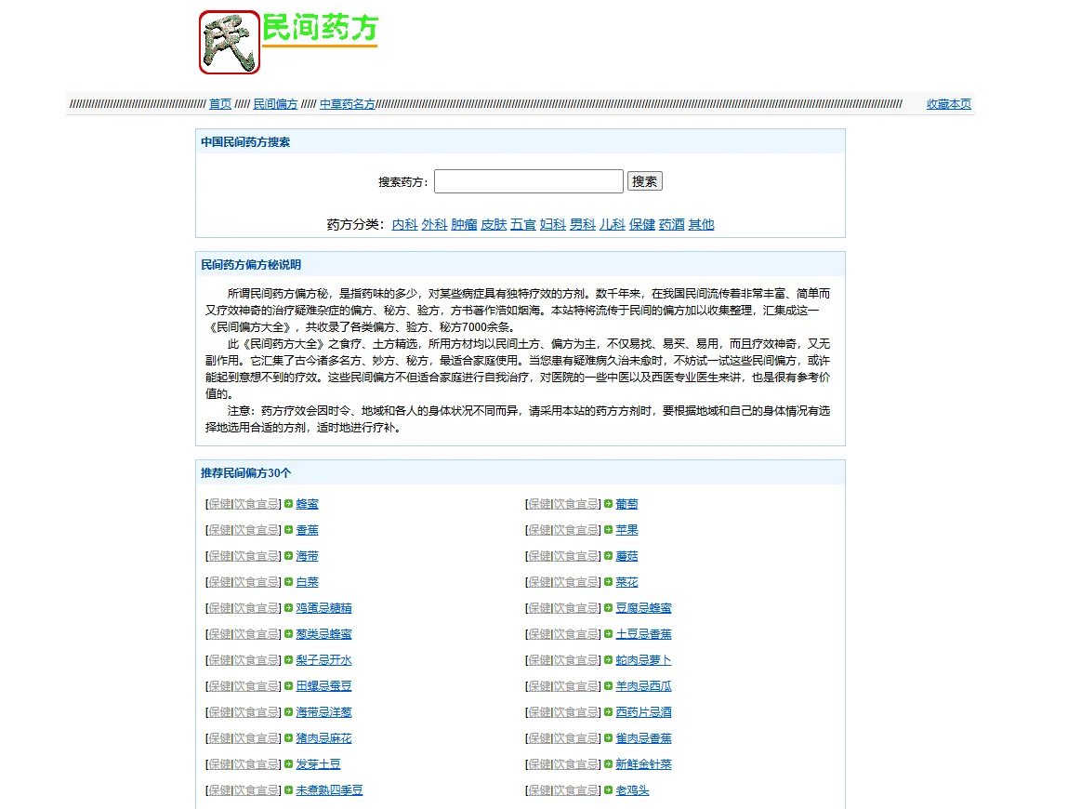The height and width of the screenshot is (809, 1081).
Task: Open 中草药名方 in the navigation bar
Action: (x=348, y=104)
